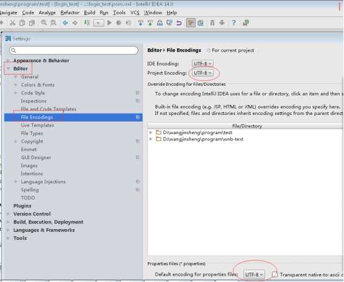Screen dimensions: 344x282
Task: Click the search magnifier in settings search box
Action: [14, 50]
